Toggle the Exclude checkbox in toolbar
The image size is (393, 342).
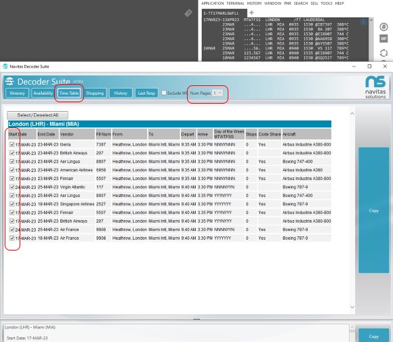pos(164,93)
